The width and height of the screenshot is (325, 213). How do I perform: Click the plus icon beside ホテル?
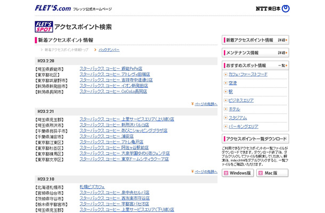pyautogui.click(x=226, y=109)
